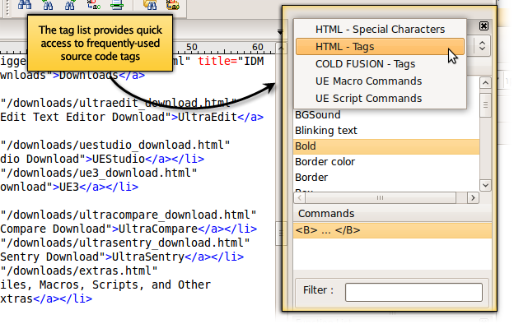514x324 pixels.
Task: Click the UEStudio link text in code
Action: [119, 159]
